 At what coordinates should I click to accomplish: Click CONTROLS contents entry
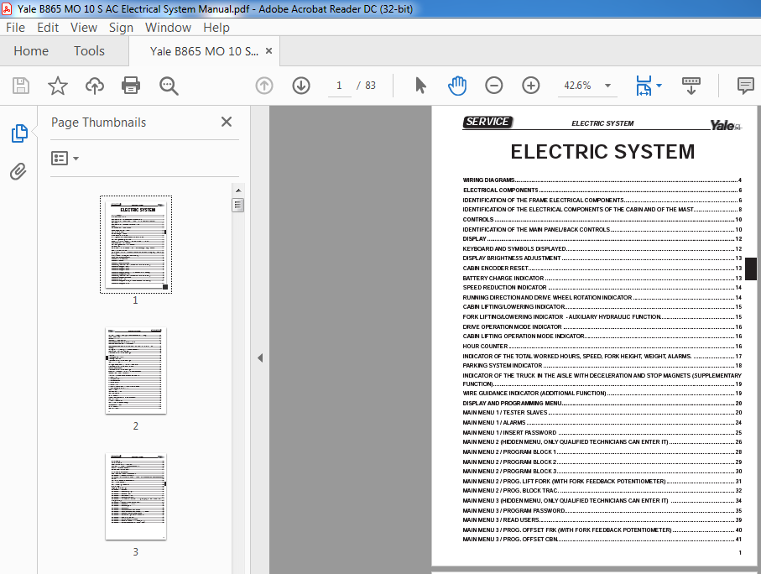pos(602,220)
